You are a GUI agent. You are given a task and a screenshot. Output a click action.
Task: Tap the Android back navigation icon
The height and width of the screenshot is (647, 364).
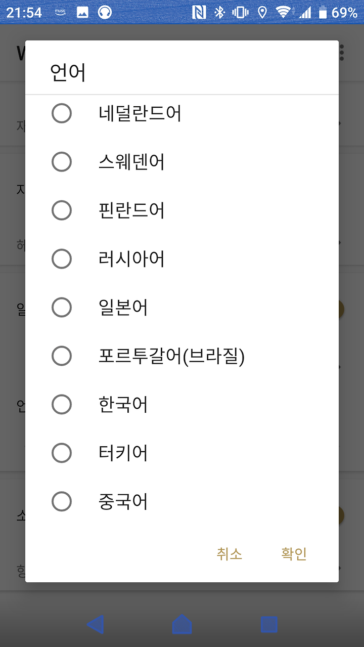click(x=96, y=624)
